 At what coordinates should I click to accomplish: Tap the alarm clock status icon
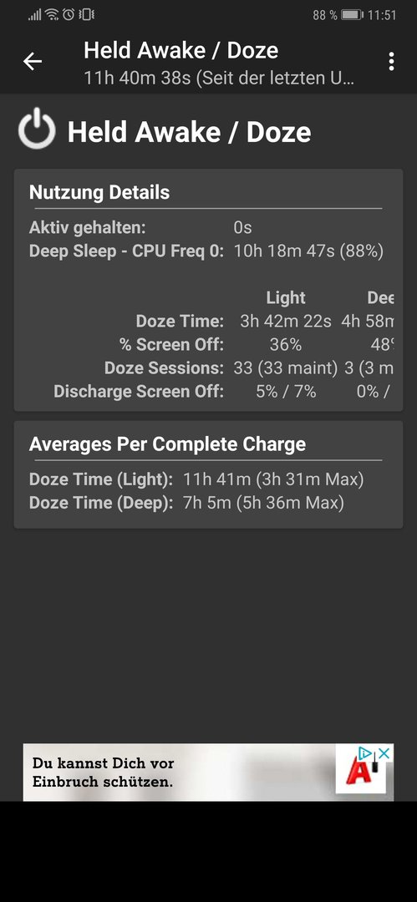pos(69,14)
